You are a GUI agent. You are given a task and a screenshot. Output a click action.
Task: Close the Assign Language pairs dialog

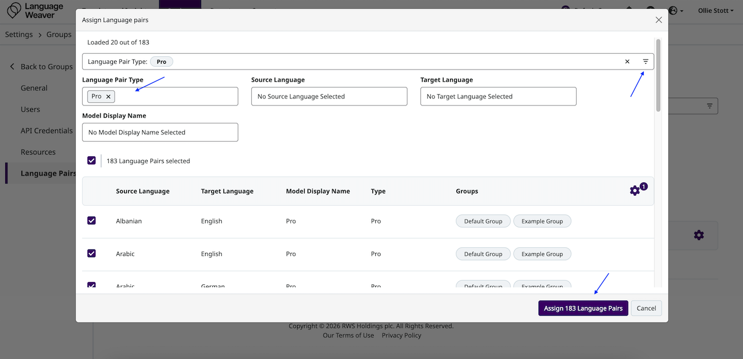658,20
